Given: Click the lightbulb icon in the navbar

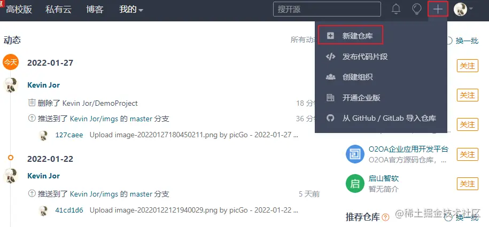Looking at the screenshot, I should pos(417,9).
